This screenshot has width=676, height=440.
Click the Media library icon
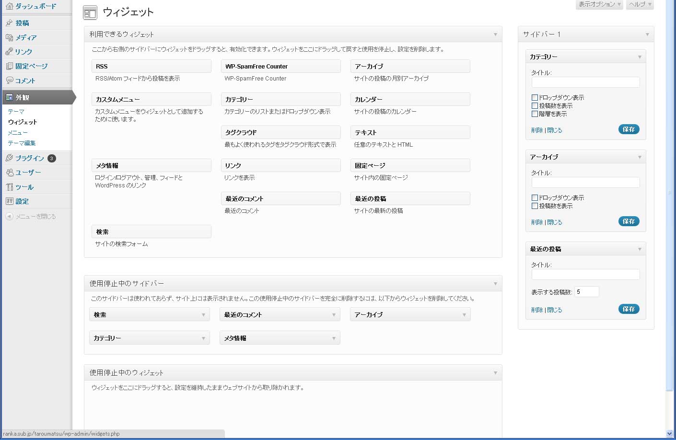(10, 37)
